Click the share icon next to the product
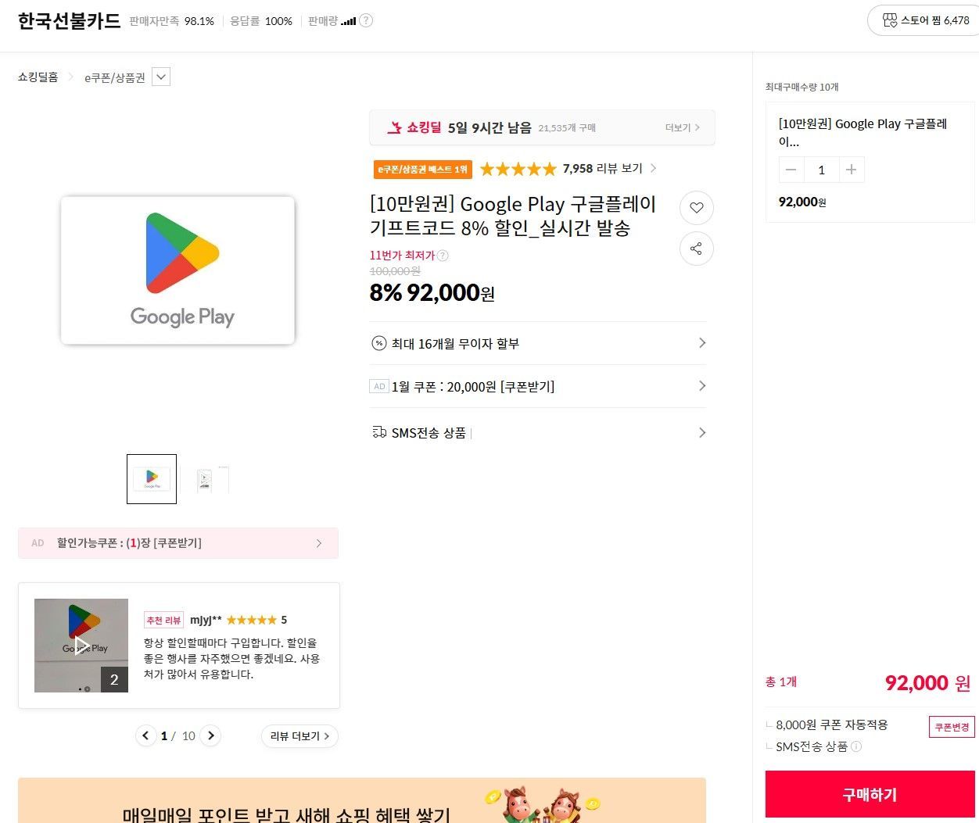979x823 pixels. (x=696, y=249)
